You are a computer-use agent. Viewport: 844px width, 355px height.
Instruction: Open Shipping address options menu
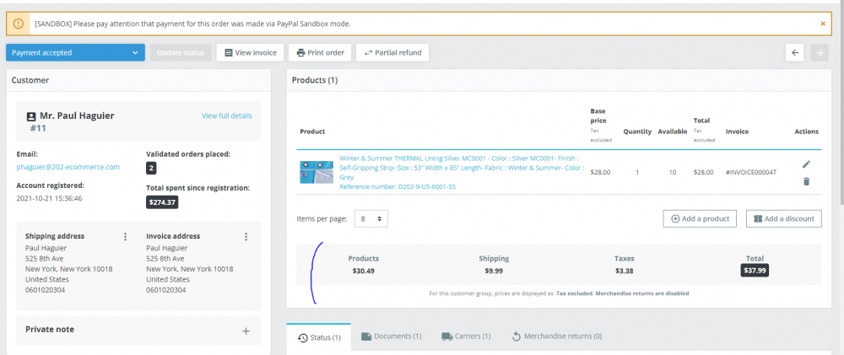[x=126, y=236]
